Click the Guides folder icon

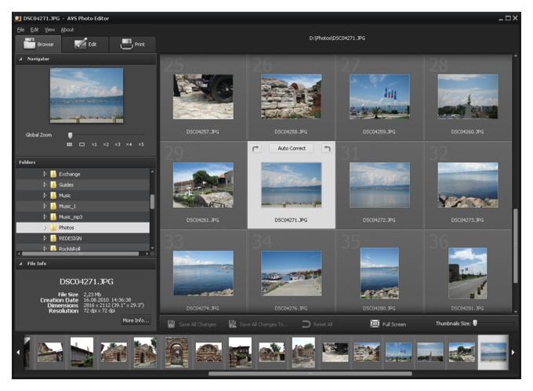click(53, 185)
